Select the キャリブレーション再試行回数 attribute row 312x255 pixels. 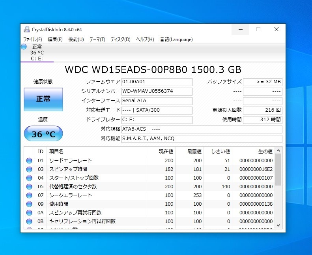click(149, 221)
